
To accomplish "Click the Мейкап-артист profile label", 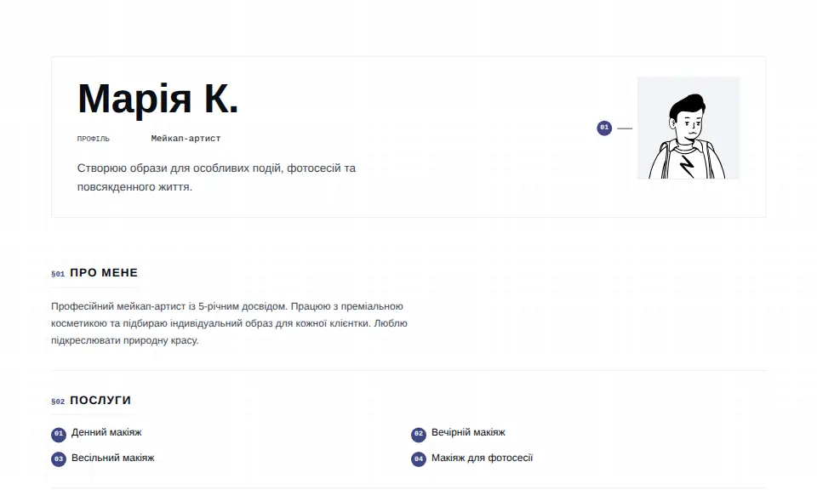I will pos(186,139).
